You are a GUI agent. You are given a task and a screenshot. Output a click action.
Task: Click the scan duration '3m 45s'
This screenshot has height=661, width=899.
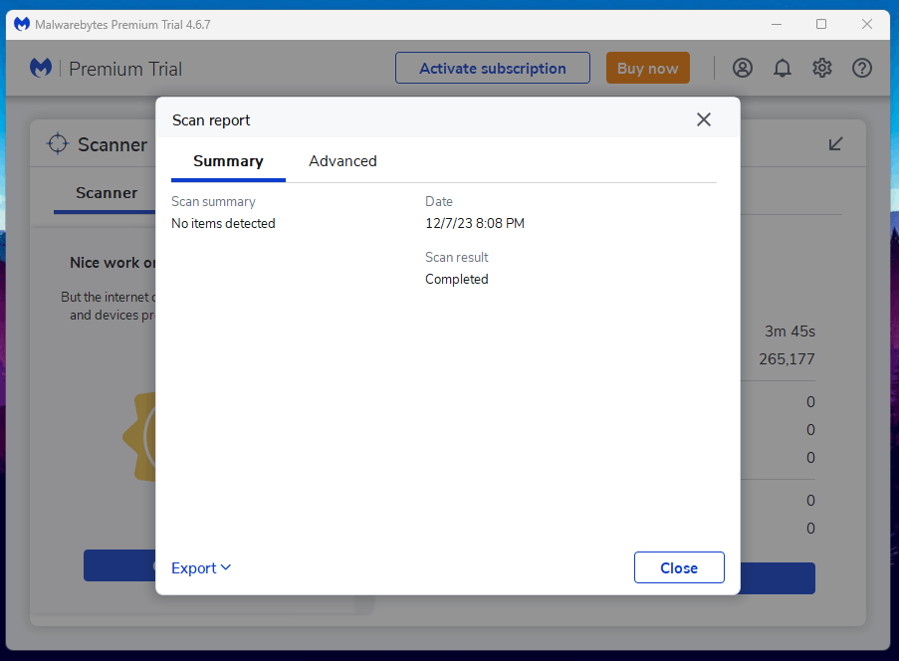click(789, 331)
